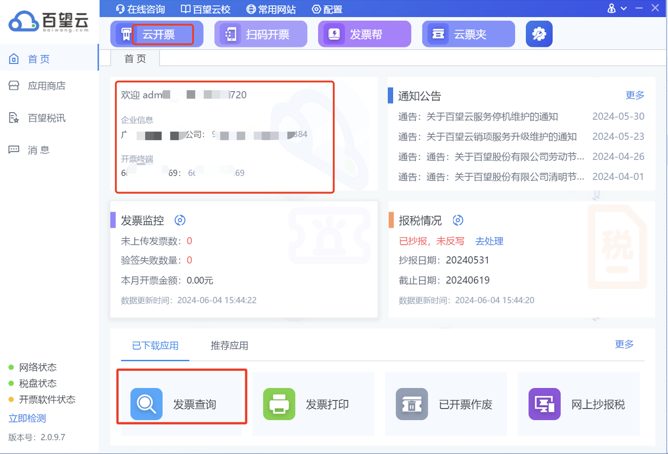The height and width of the screenshot is (454, 668).
Task: Open the 已开票作废 void invoice app
Action: [x=446, y=404]
